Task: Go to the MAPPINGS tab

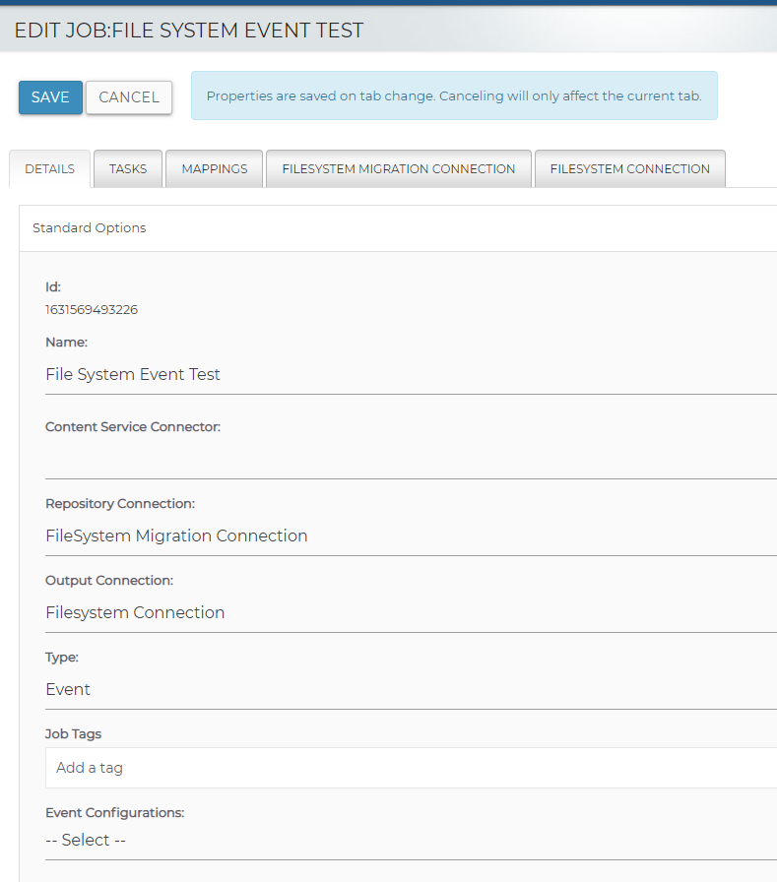Action: click(215, 168)
